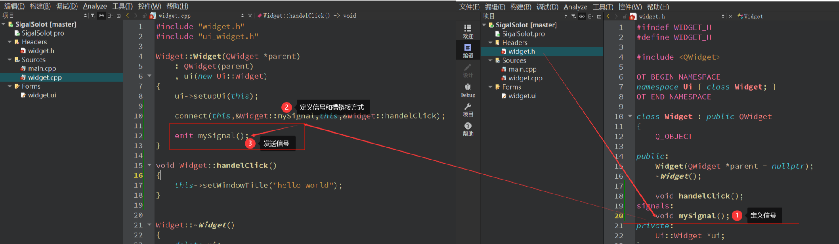Open widget.ui in right project tree
This screenshot has width=839, height=244.
[x=522, y=96]
